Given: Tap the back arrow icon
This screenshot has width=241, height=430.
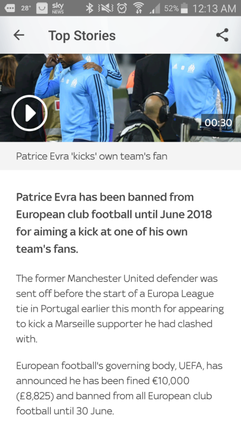Looking at the screenshot, I should 19,35.
